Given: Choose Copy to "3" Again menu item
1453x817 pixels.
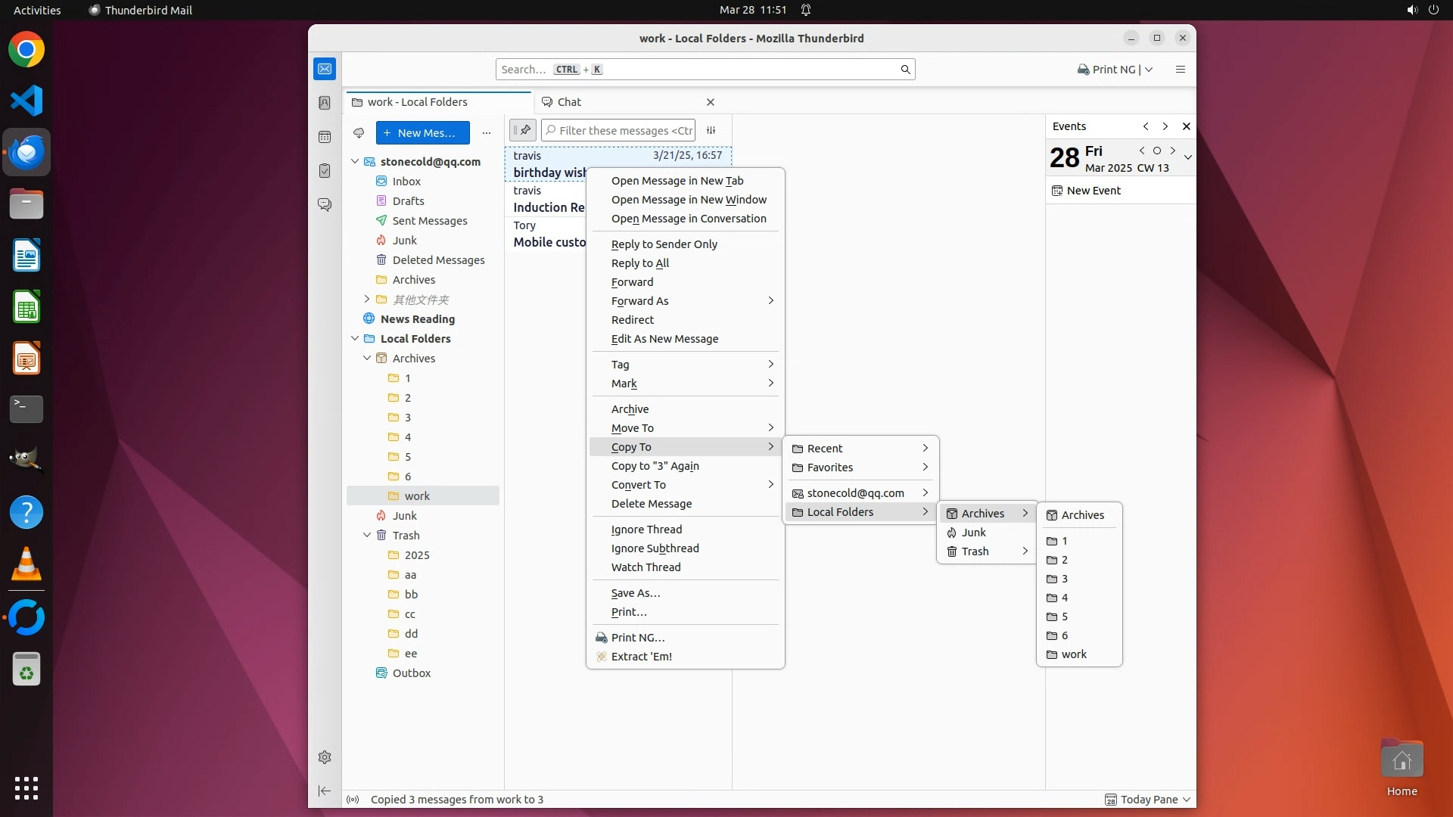Looking at the screenshot, I should [x=655, y=466].
